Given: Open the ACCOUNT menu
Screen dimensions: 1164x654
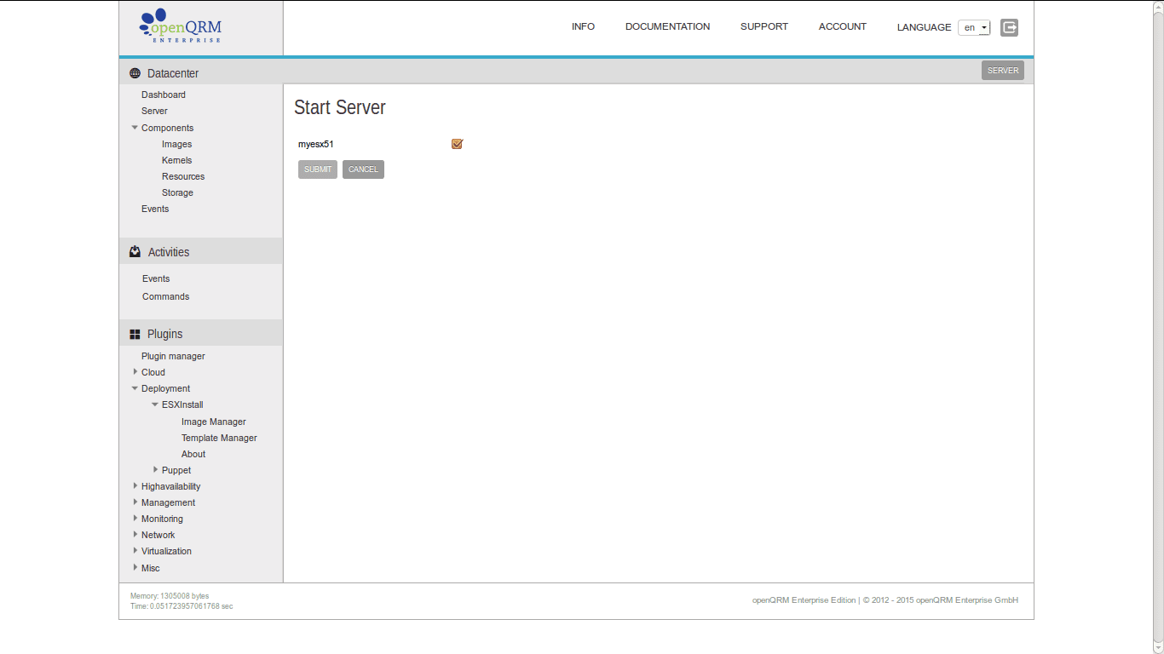Looking at the screenshot, I should point(843,26).
